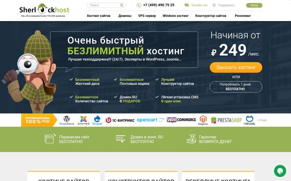Click 'Попробовать 7 дней БЕСПЛАТНО' button
Viewport: 291px width, 181px height.
tap(236, 87)
